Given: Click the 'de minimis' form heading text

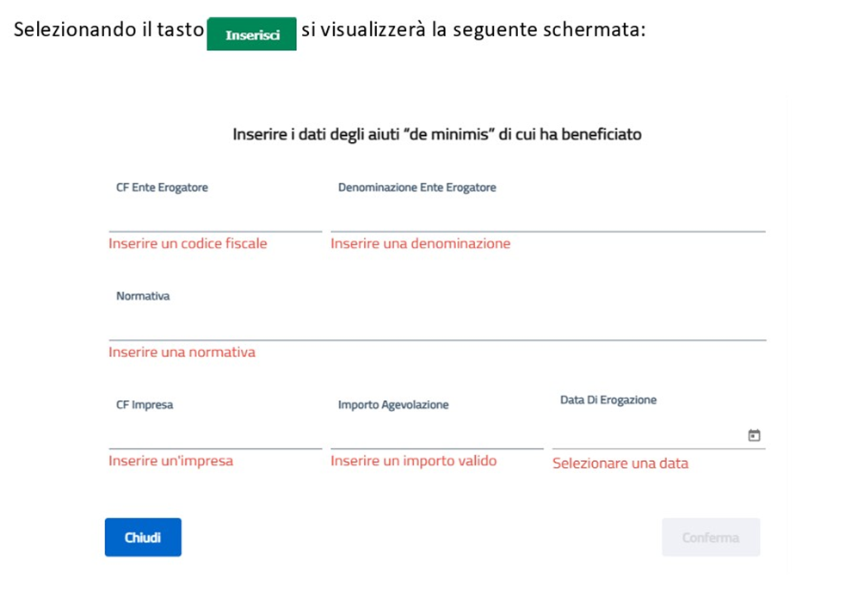Looking at the screenshot, I should [x=437, y=135].
